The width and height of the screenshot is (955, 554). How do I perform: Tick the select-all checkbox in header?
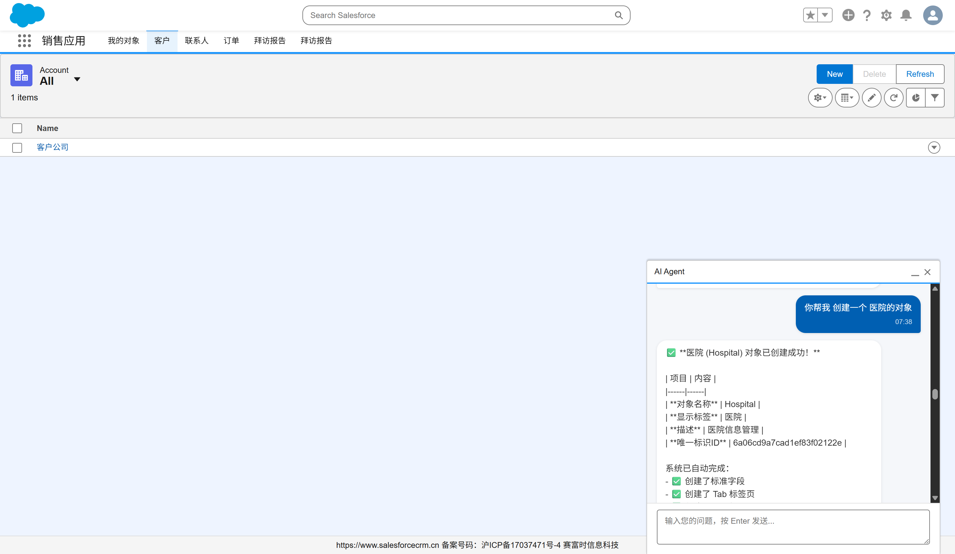[17, 128]
